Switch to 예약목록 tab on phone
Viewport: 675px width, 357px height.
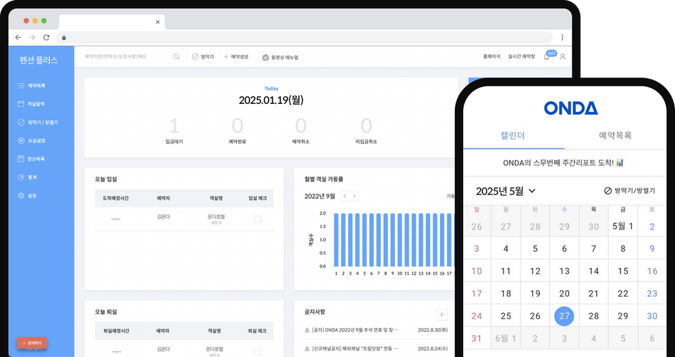pyautogui.click(x=615, y=136)
